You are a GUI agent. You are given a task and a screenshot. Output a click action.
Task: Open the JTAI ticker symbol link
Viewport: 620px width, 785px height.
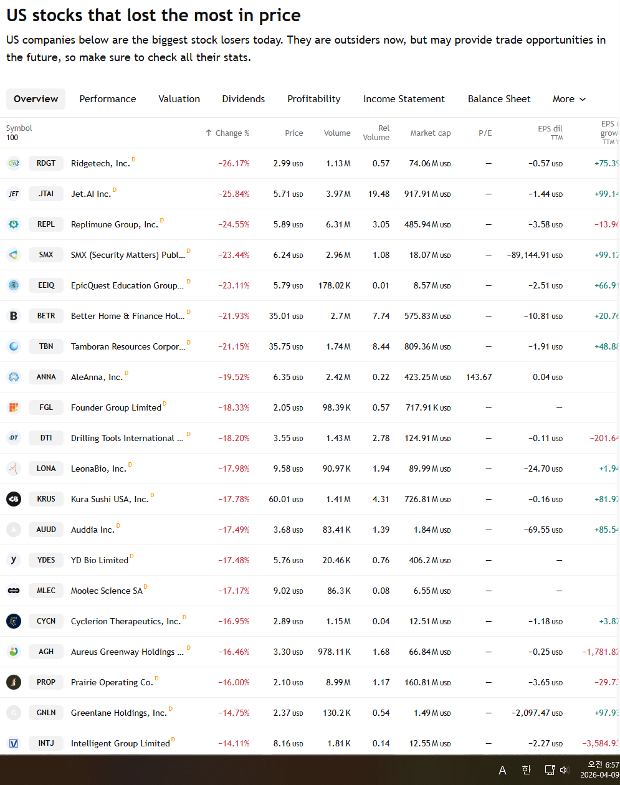(46, 194)
